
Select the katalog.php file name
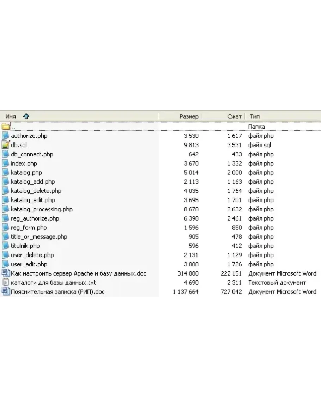[26, 172]
